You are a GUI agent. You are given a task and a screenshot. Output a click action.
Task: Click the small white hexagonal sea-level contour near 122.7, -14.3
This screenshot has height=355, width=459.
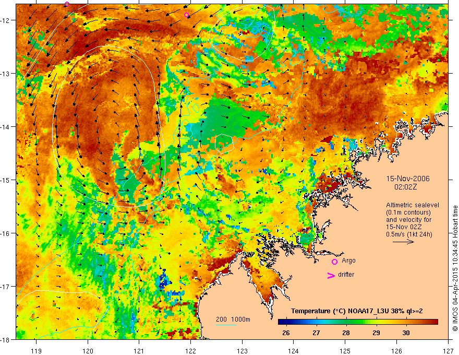point(224,144)
